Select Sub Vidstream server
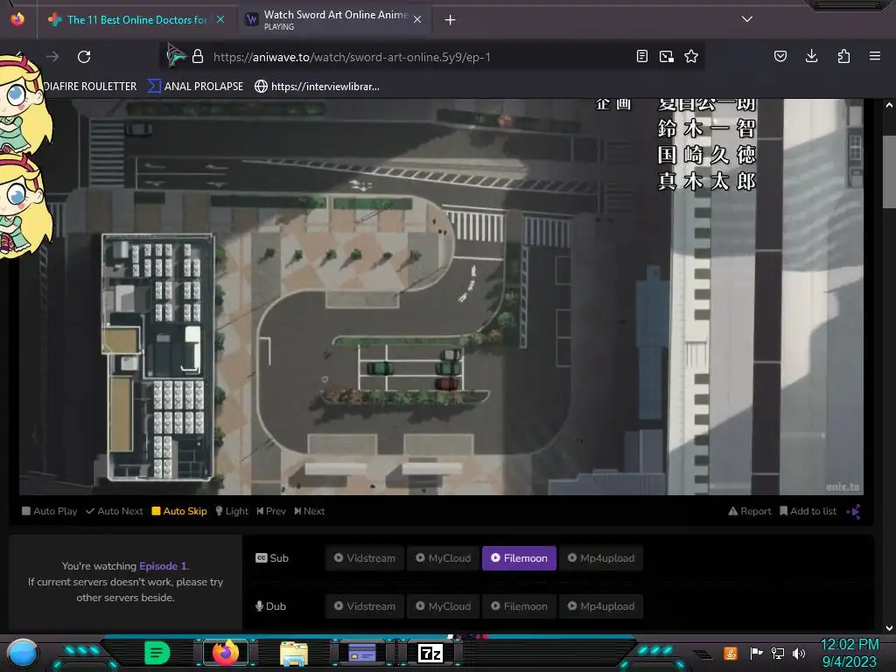 click(365, 557)
